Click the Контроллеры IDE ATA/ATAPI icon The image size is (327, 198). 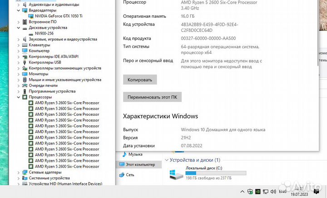(25, 56)
